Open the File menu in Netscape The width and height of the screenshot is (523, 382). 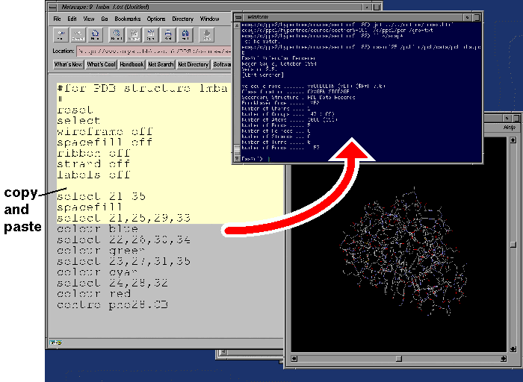click(57, 18)
